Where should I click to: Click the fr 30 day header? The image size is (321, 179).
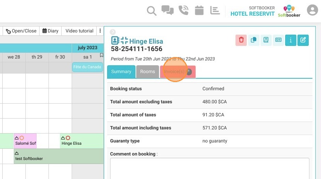click(60, 57)
